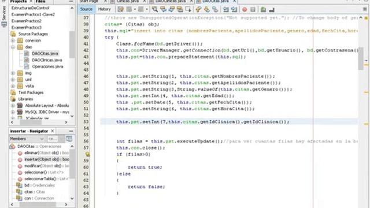Click the Uncomment toolbar icon
Screen dimensions: 370x208
click(x=272, y=9)
